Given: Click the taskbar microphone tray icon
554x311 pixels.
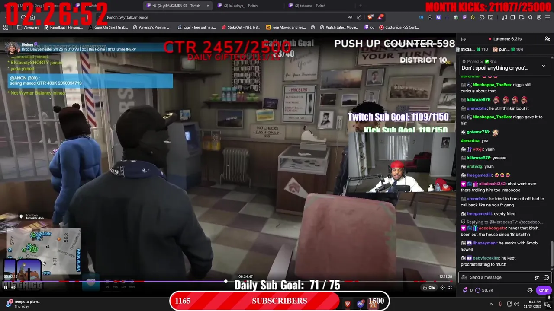Looking at the screenshot, I should pos(500,304).
